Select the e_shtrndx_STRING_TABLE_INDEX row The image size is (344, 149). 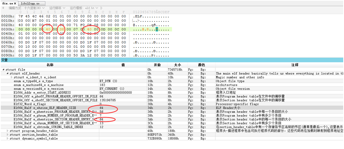click(172, 127)
